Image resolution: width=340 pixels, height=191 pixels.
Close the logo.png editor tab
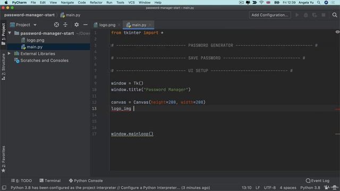(119, 25)
